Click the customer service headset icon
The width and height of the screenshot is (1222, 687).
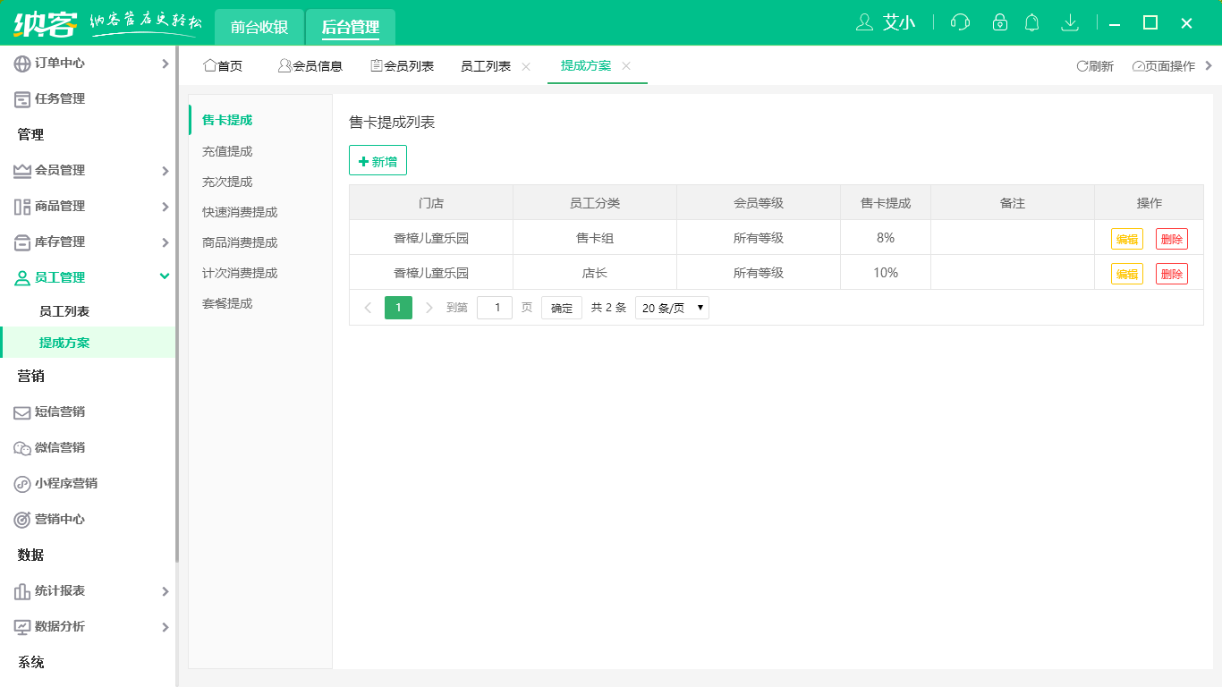tap(960, 22)
